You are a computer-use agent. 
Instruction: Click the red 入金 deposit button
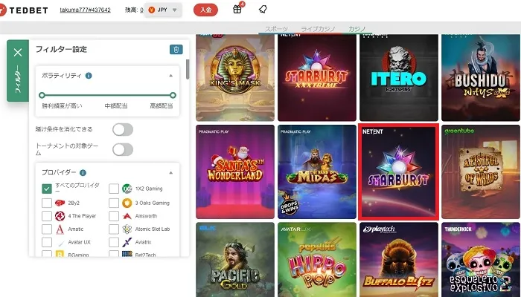[x=205, y=10]
